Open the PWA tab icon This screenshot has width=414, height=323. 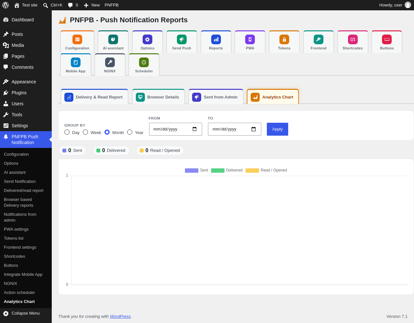click(250, 39)
